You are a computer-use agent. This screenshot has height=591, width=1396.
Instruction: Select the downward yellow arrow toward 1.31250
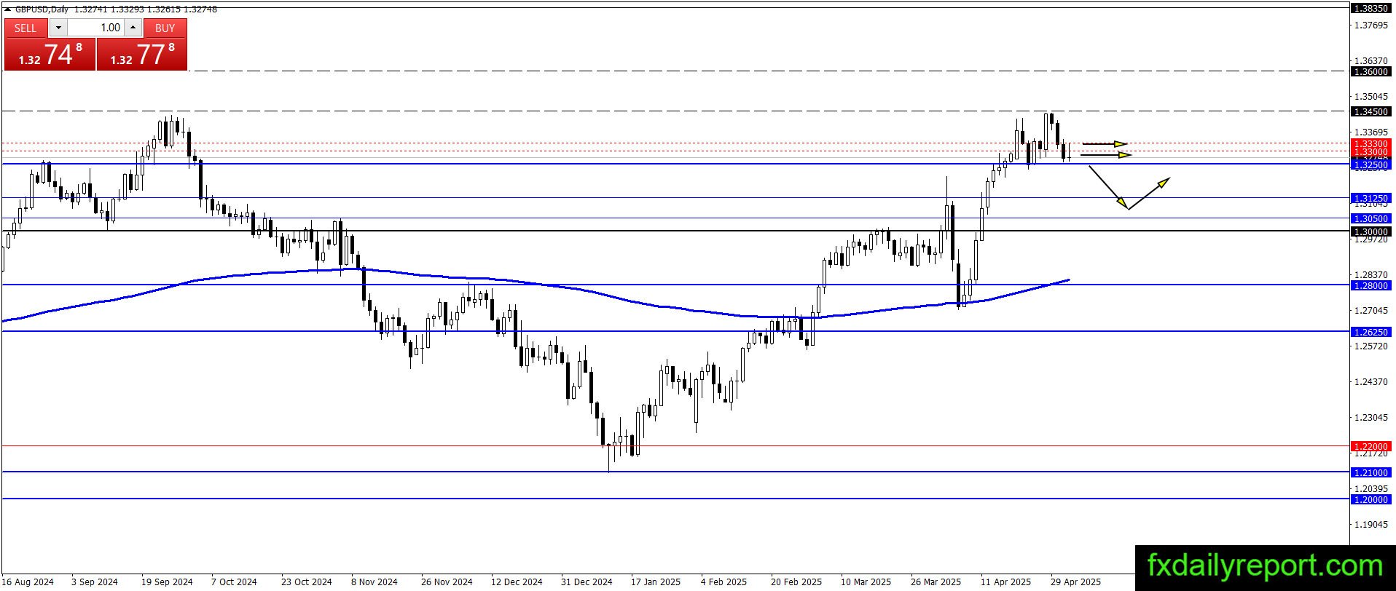coord(1108,187)
